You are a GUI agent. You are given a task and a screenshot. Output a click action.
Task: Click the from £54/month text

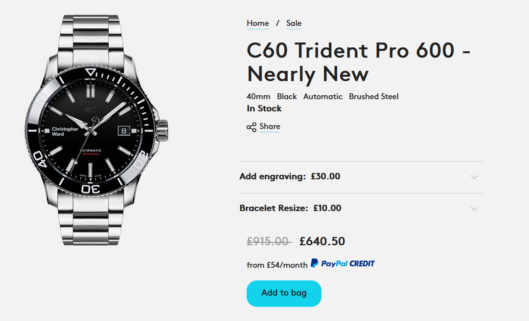click(x=277, y=265)
